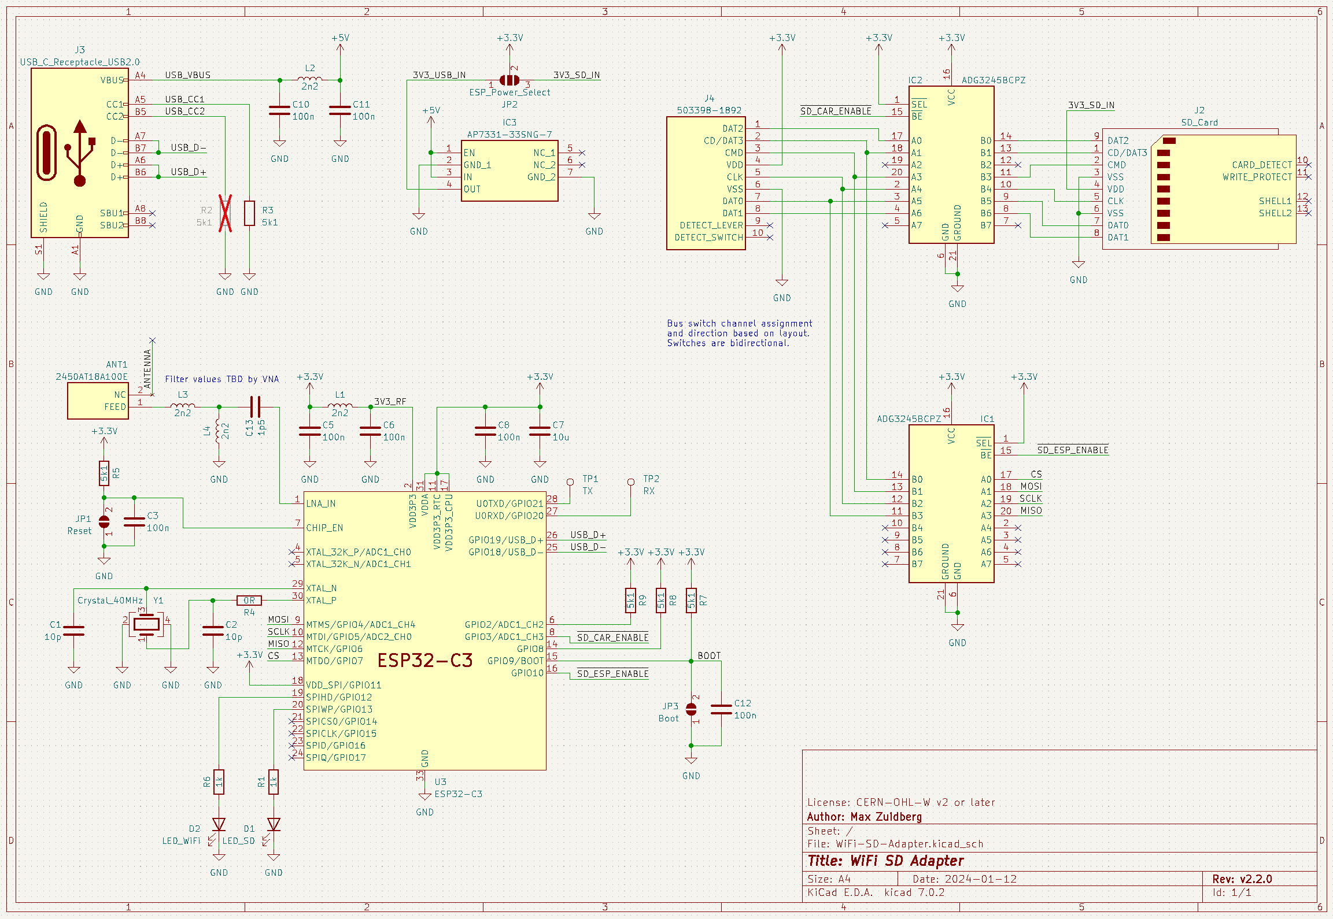This screenshot has height=919, width=1333.
Task: Select 'Author: Max Zuldberg' text
Action: 865,817
